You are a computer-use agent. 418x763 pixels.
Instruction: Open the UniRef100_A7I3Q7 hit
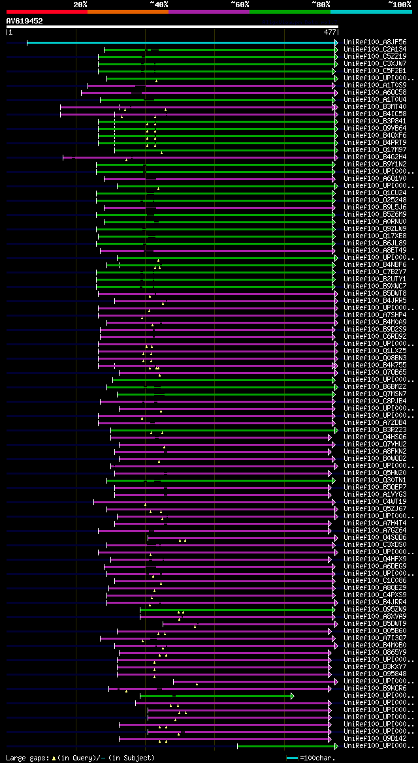(375, 638)
